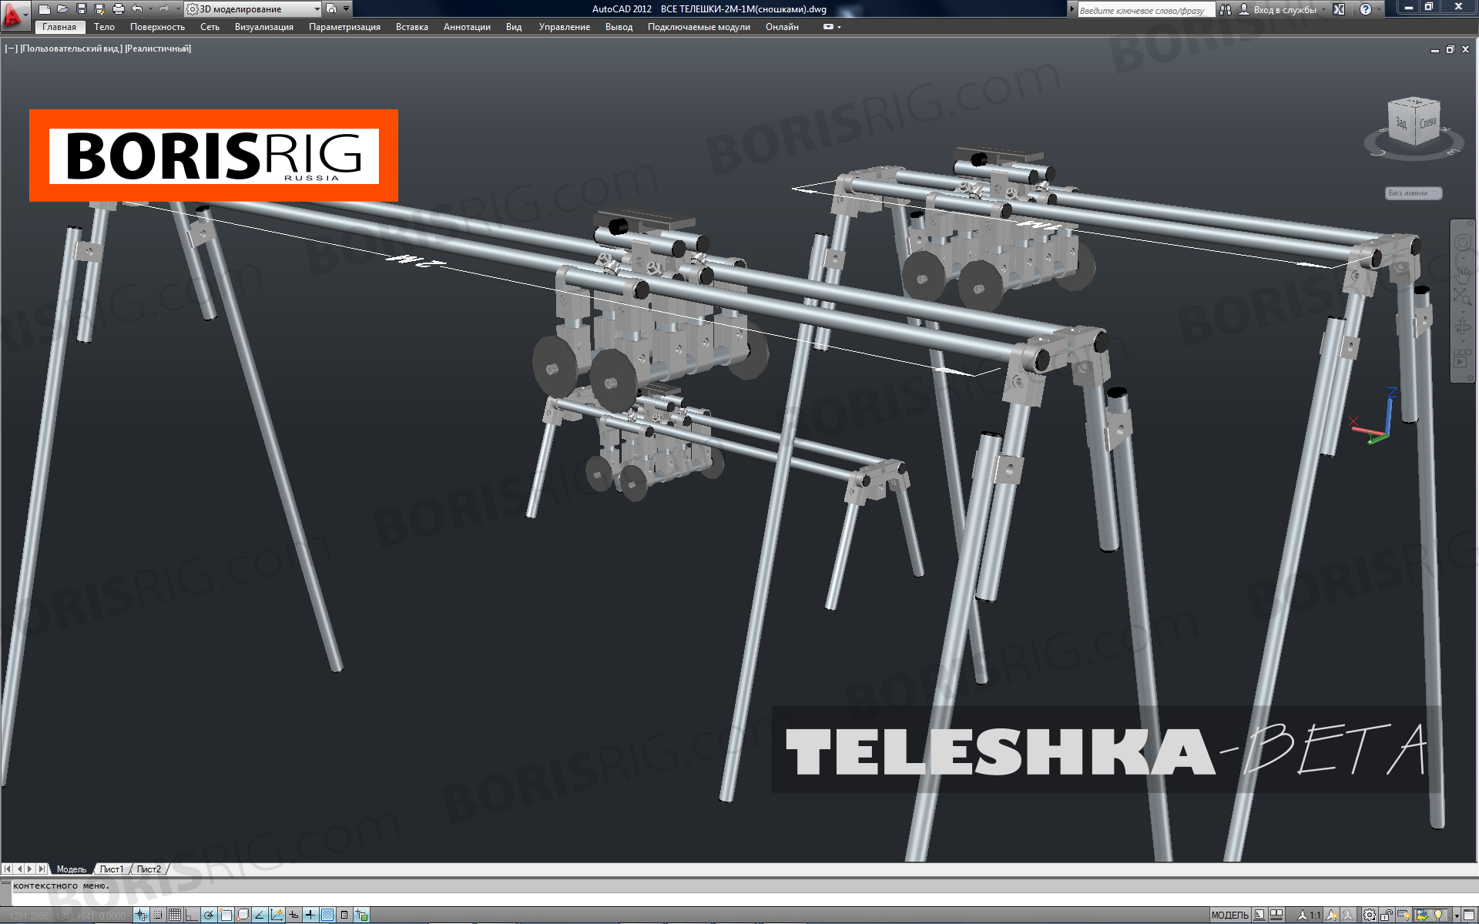Screen dimensions: 1479x924
Task: Switch to the 'Вставка' ribbon tab
Action: tap(412, 27)
